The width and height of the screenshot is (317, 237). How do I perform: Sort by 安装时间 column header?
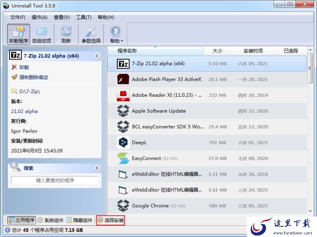tap(253, 51)
